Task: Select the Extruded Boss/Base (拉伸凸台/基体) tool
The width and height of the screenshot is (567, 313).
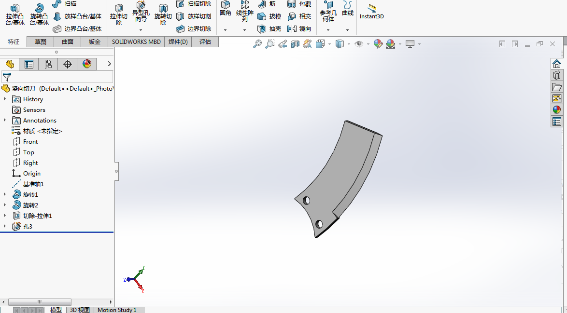Action: point(15,14)
